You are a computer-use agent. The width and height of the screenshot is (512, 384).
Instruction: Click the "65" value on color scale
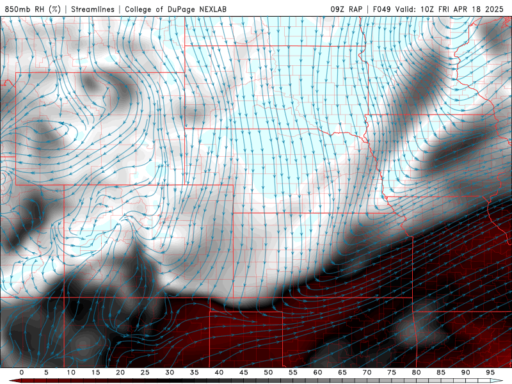pyautogui.click(x=342, y=372)
